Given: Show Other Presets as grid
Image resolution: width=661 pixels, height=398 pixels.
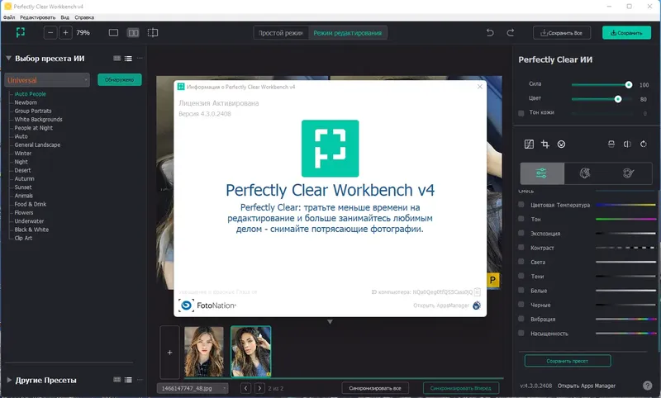Looking at the screenshot, I should point(117,380).
